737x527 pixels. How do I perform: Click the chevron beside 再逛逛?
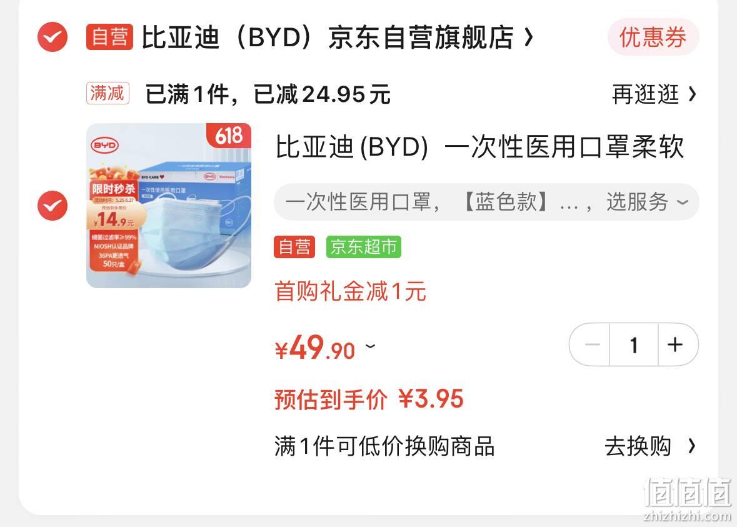click(x=692, y=94)
